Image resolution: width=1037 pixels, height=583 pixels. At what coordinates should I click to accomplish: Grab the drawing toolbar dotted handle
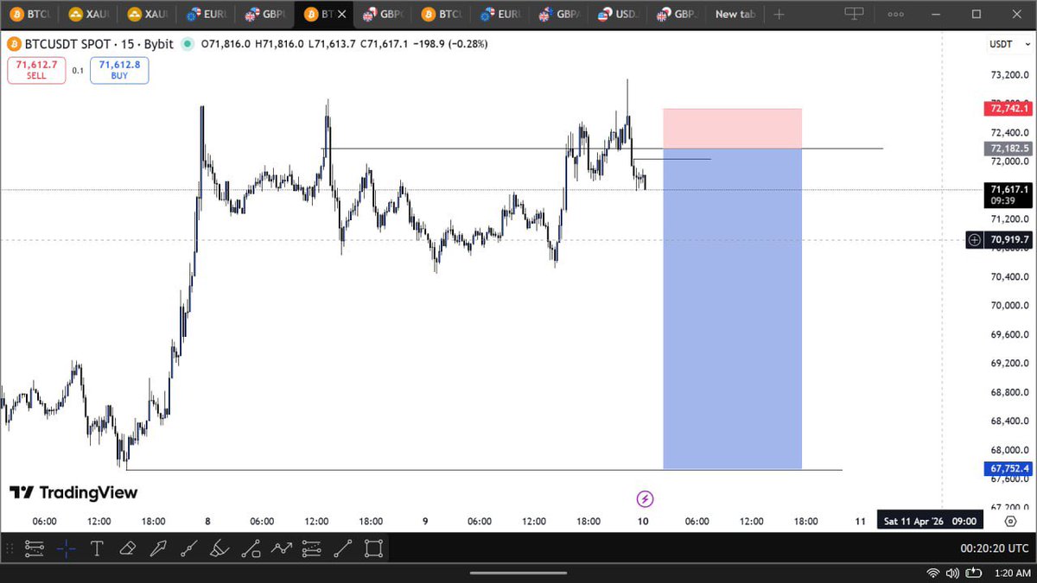pyautogui.click(x=10, y=548)
